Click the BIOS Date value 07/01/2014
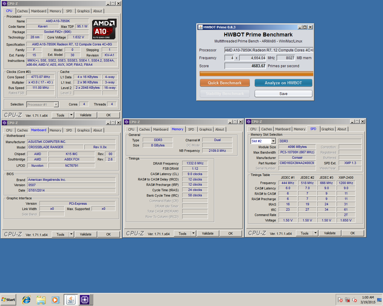The image size is (383, 306). click(72, 190)
